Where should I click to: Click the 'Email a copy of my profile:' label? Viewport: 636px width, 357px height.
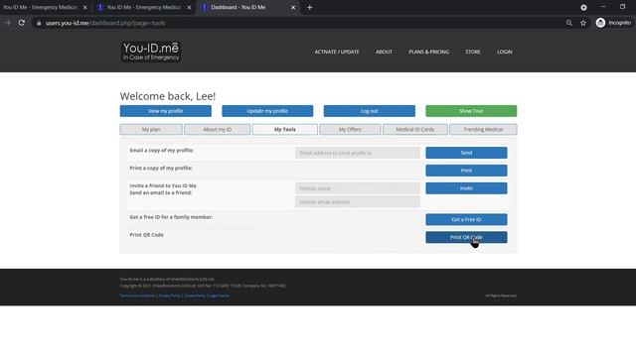(161, 150)
